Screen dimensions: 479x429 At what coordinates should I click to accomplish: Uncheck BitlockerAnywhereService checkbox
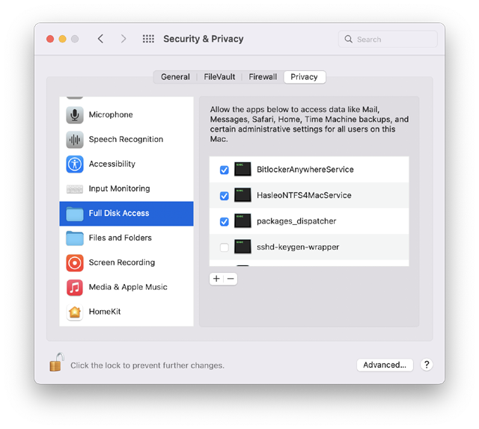coord(225,170)
